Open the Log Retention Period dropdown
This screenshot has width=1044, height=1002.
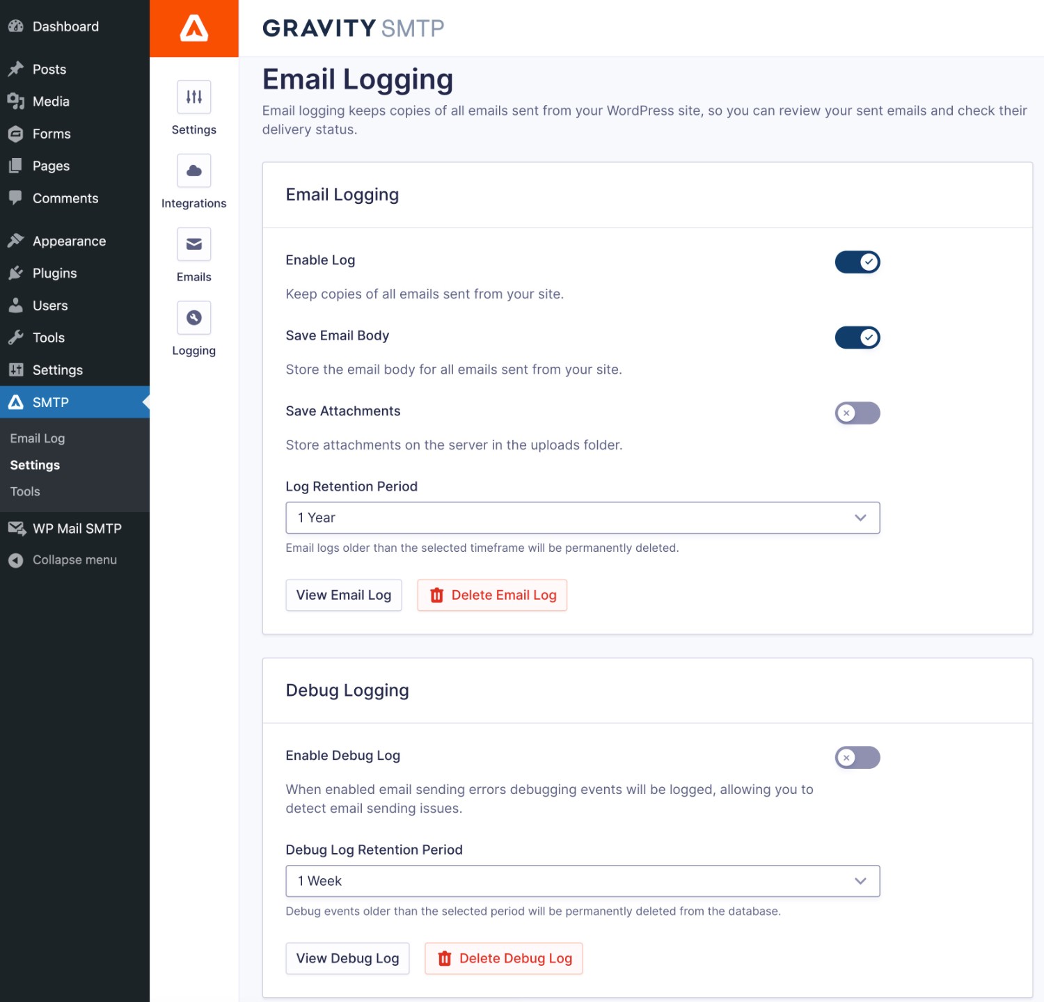[x=583, y=518]
